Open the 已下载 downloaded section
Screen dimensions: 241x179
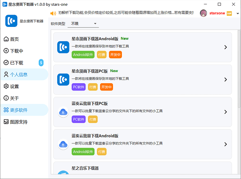pos(24,63)
